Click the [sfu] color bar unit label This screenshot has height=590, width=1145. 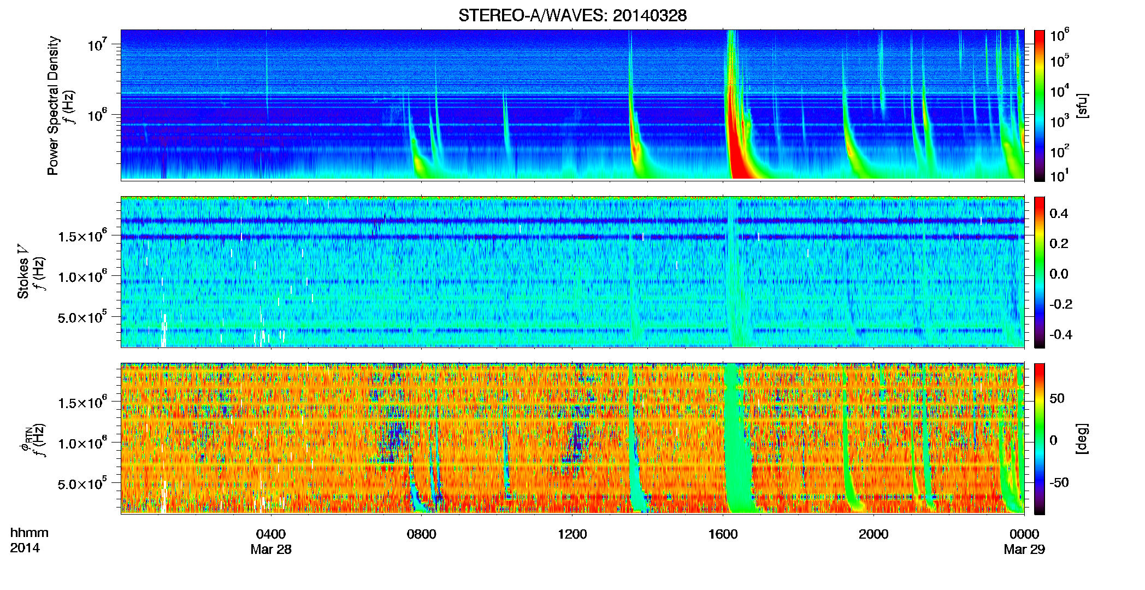click(x=1082, y=105)
